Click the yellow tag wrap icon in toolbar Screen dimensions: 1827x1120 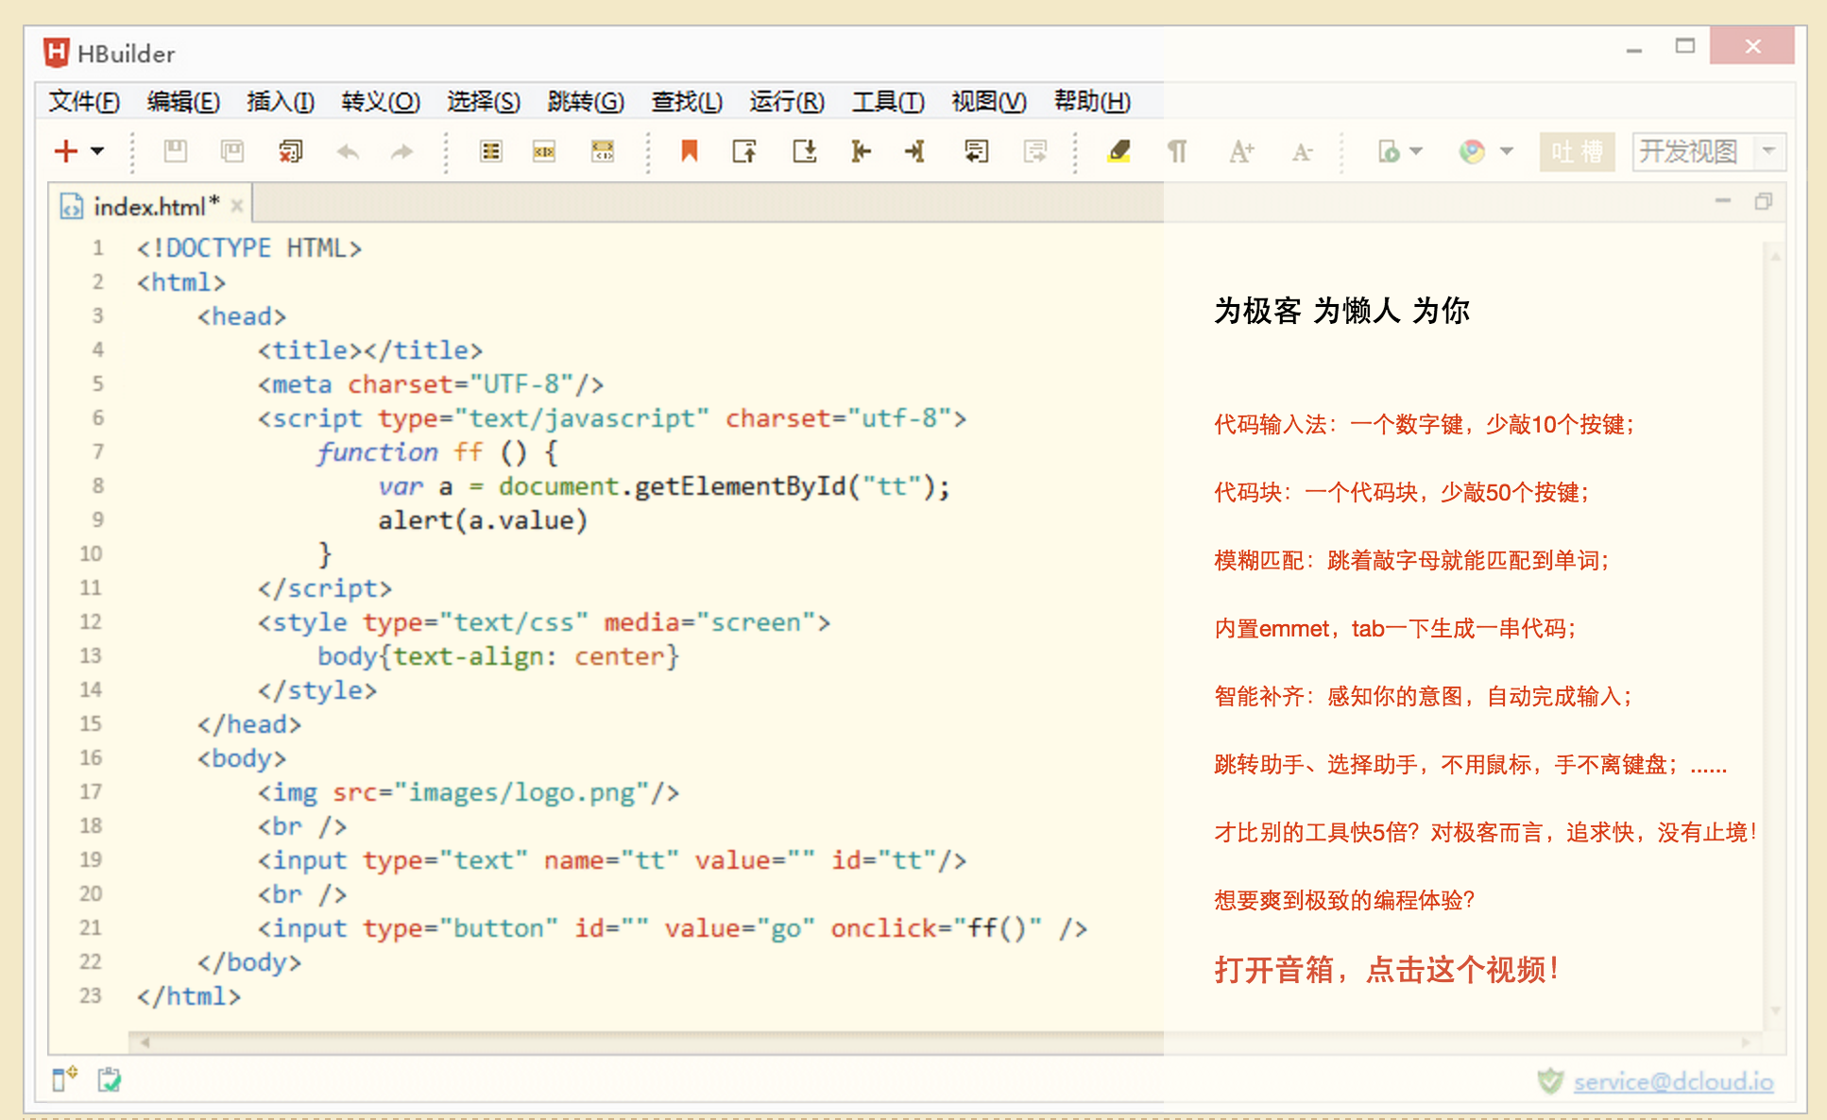tap(544, 151)
